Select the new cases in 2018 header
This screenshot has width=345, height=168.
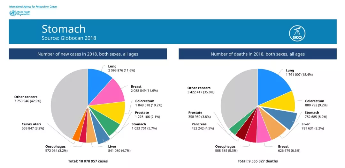tap(88, 54)
